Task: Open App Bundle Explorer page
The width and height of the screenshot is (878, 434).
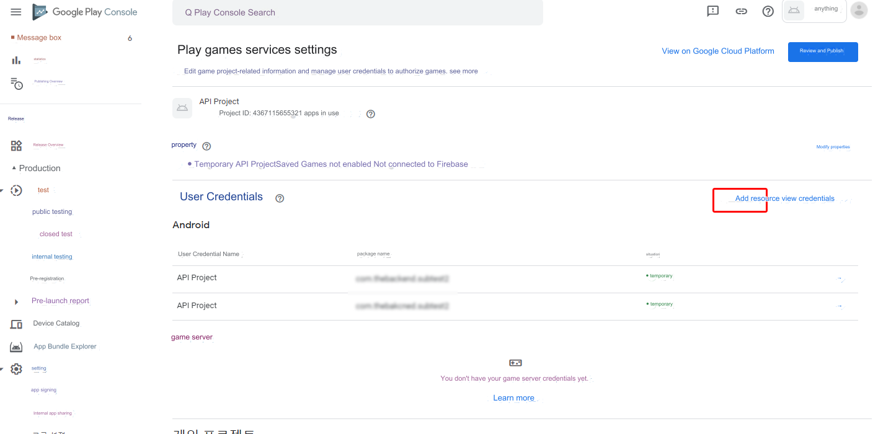Action: (65, 347)
